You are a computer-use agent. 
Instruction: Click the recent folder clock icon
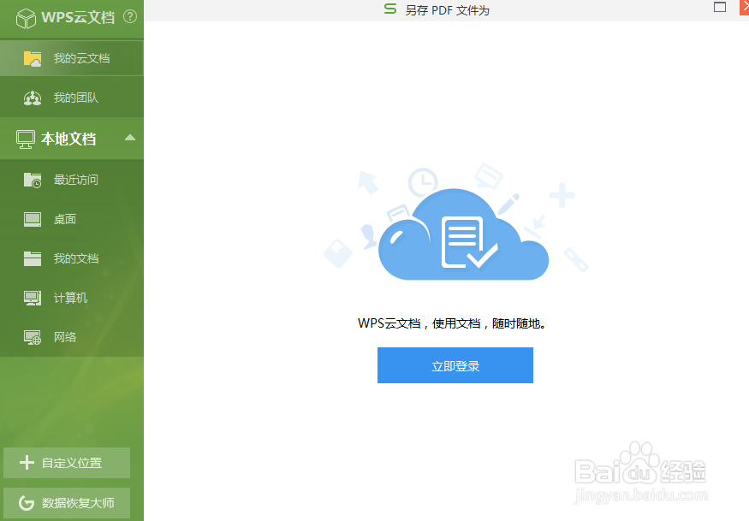coord(33,180)
